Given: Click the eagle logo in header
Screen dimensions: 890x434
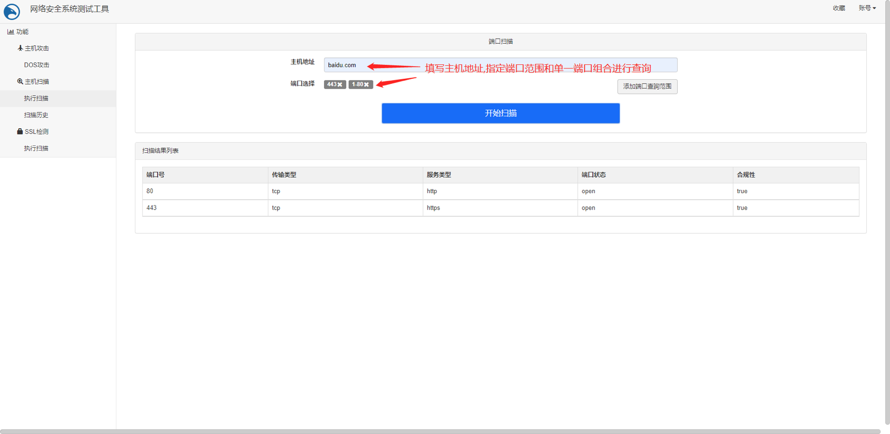Looking at the screenshot, I should [12, 11].
